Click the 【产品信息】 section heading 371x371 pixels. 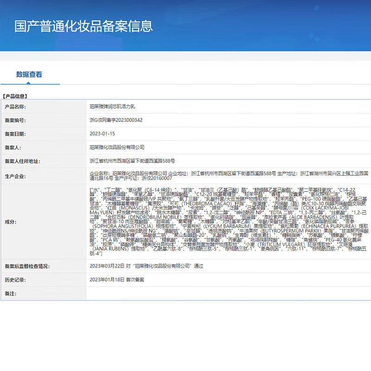click(15, 96)
